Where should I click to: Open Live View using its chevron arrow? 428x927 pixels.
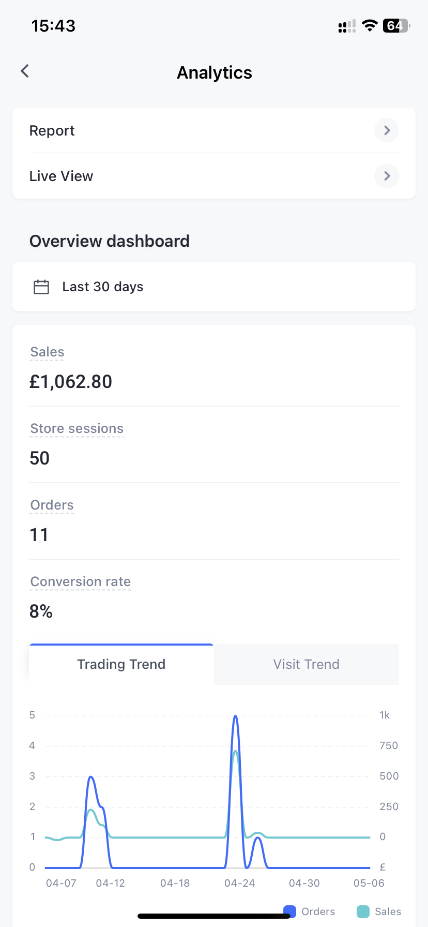pos(387,176)
